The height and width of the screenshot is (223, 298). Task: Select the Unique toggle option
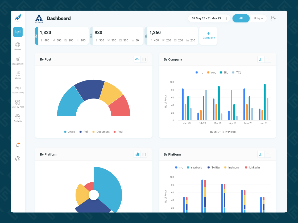(258, 18)
